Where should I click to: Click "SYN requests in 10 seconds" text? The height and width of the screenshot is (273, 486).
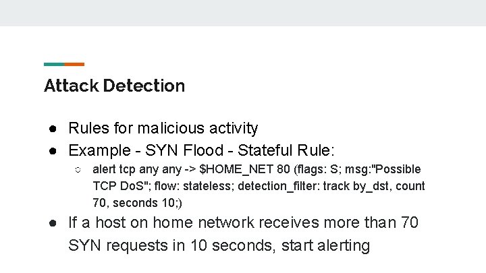click(170, 246)
